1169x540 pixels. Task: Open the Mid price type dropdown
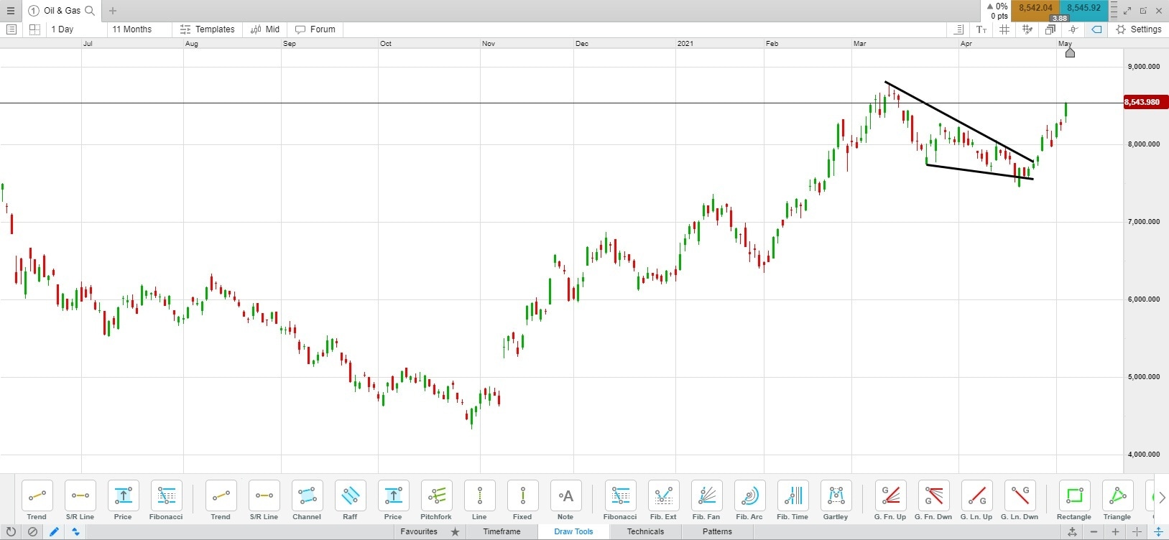(x=265, y=29)
